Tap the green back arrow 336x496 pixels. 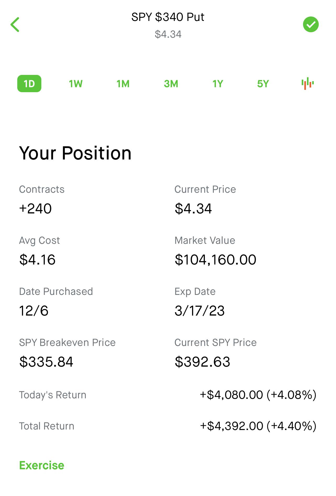[15, 25]
